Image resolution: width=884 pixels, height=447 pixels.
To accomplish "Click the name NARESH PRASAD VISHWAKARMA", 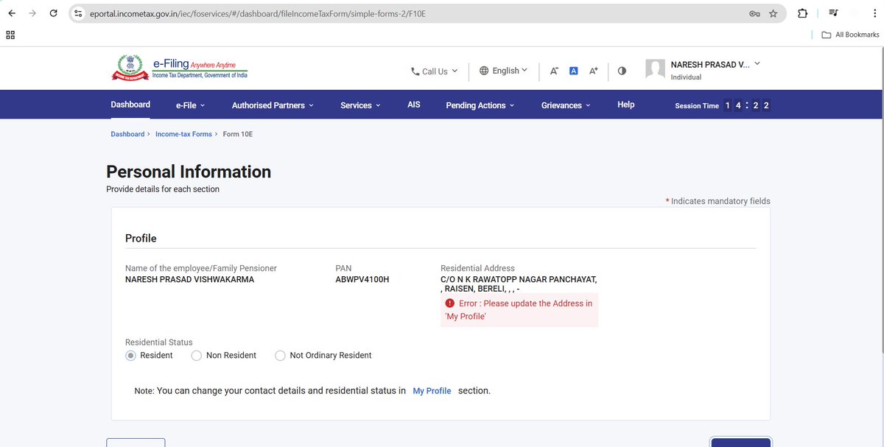I will point(189,280).
